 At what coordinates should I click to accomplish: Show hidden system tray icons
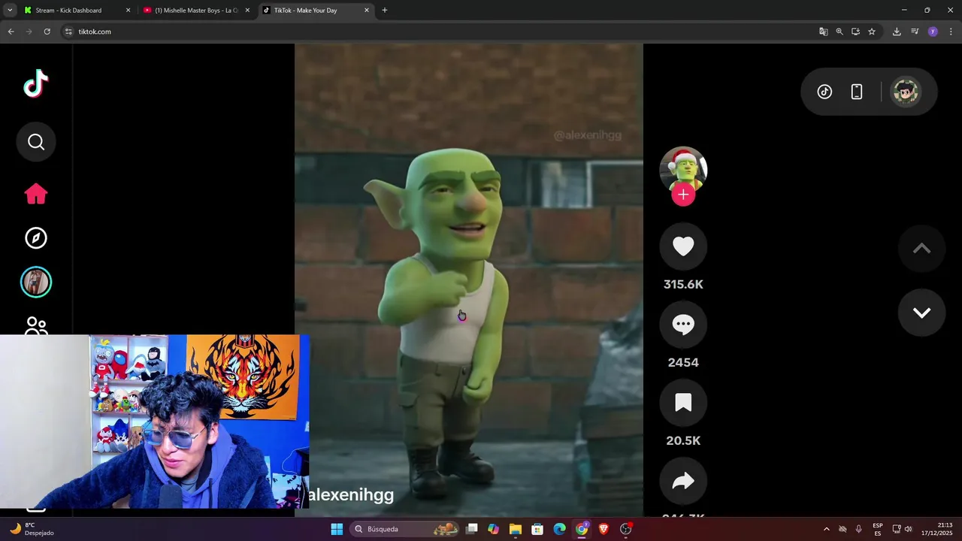click(827, 529)
